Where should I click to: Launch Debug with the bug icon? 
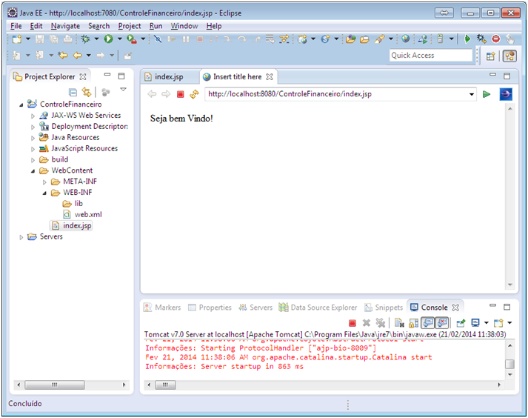(x=85, y=39)
